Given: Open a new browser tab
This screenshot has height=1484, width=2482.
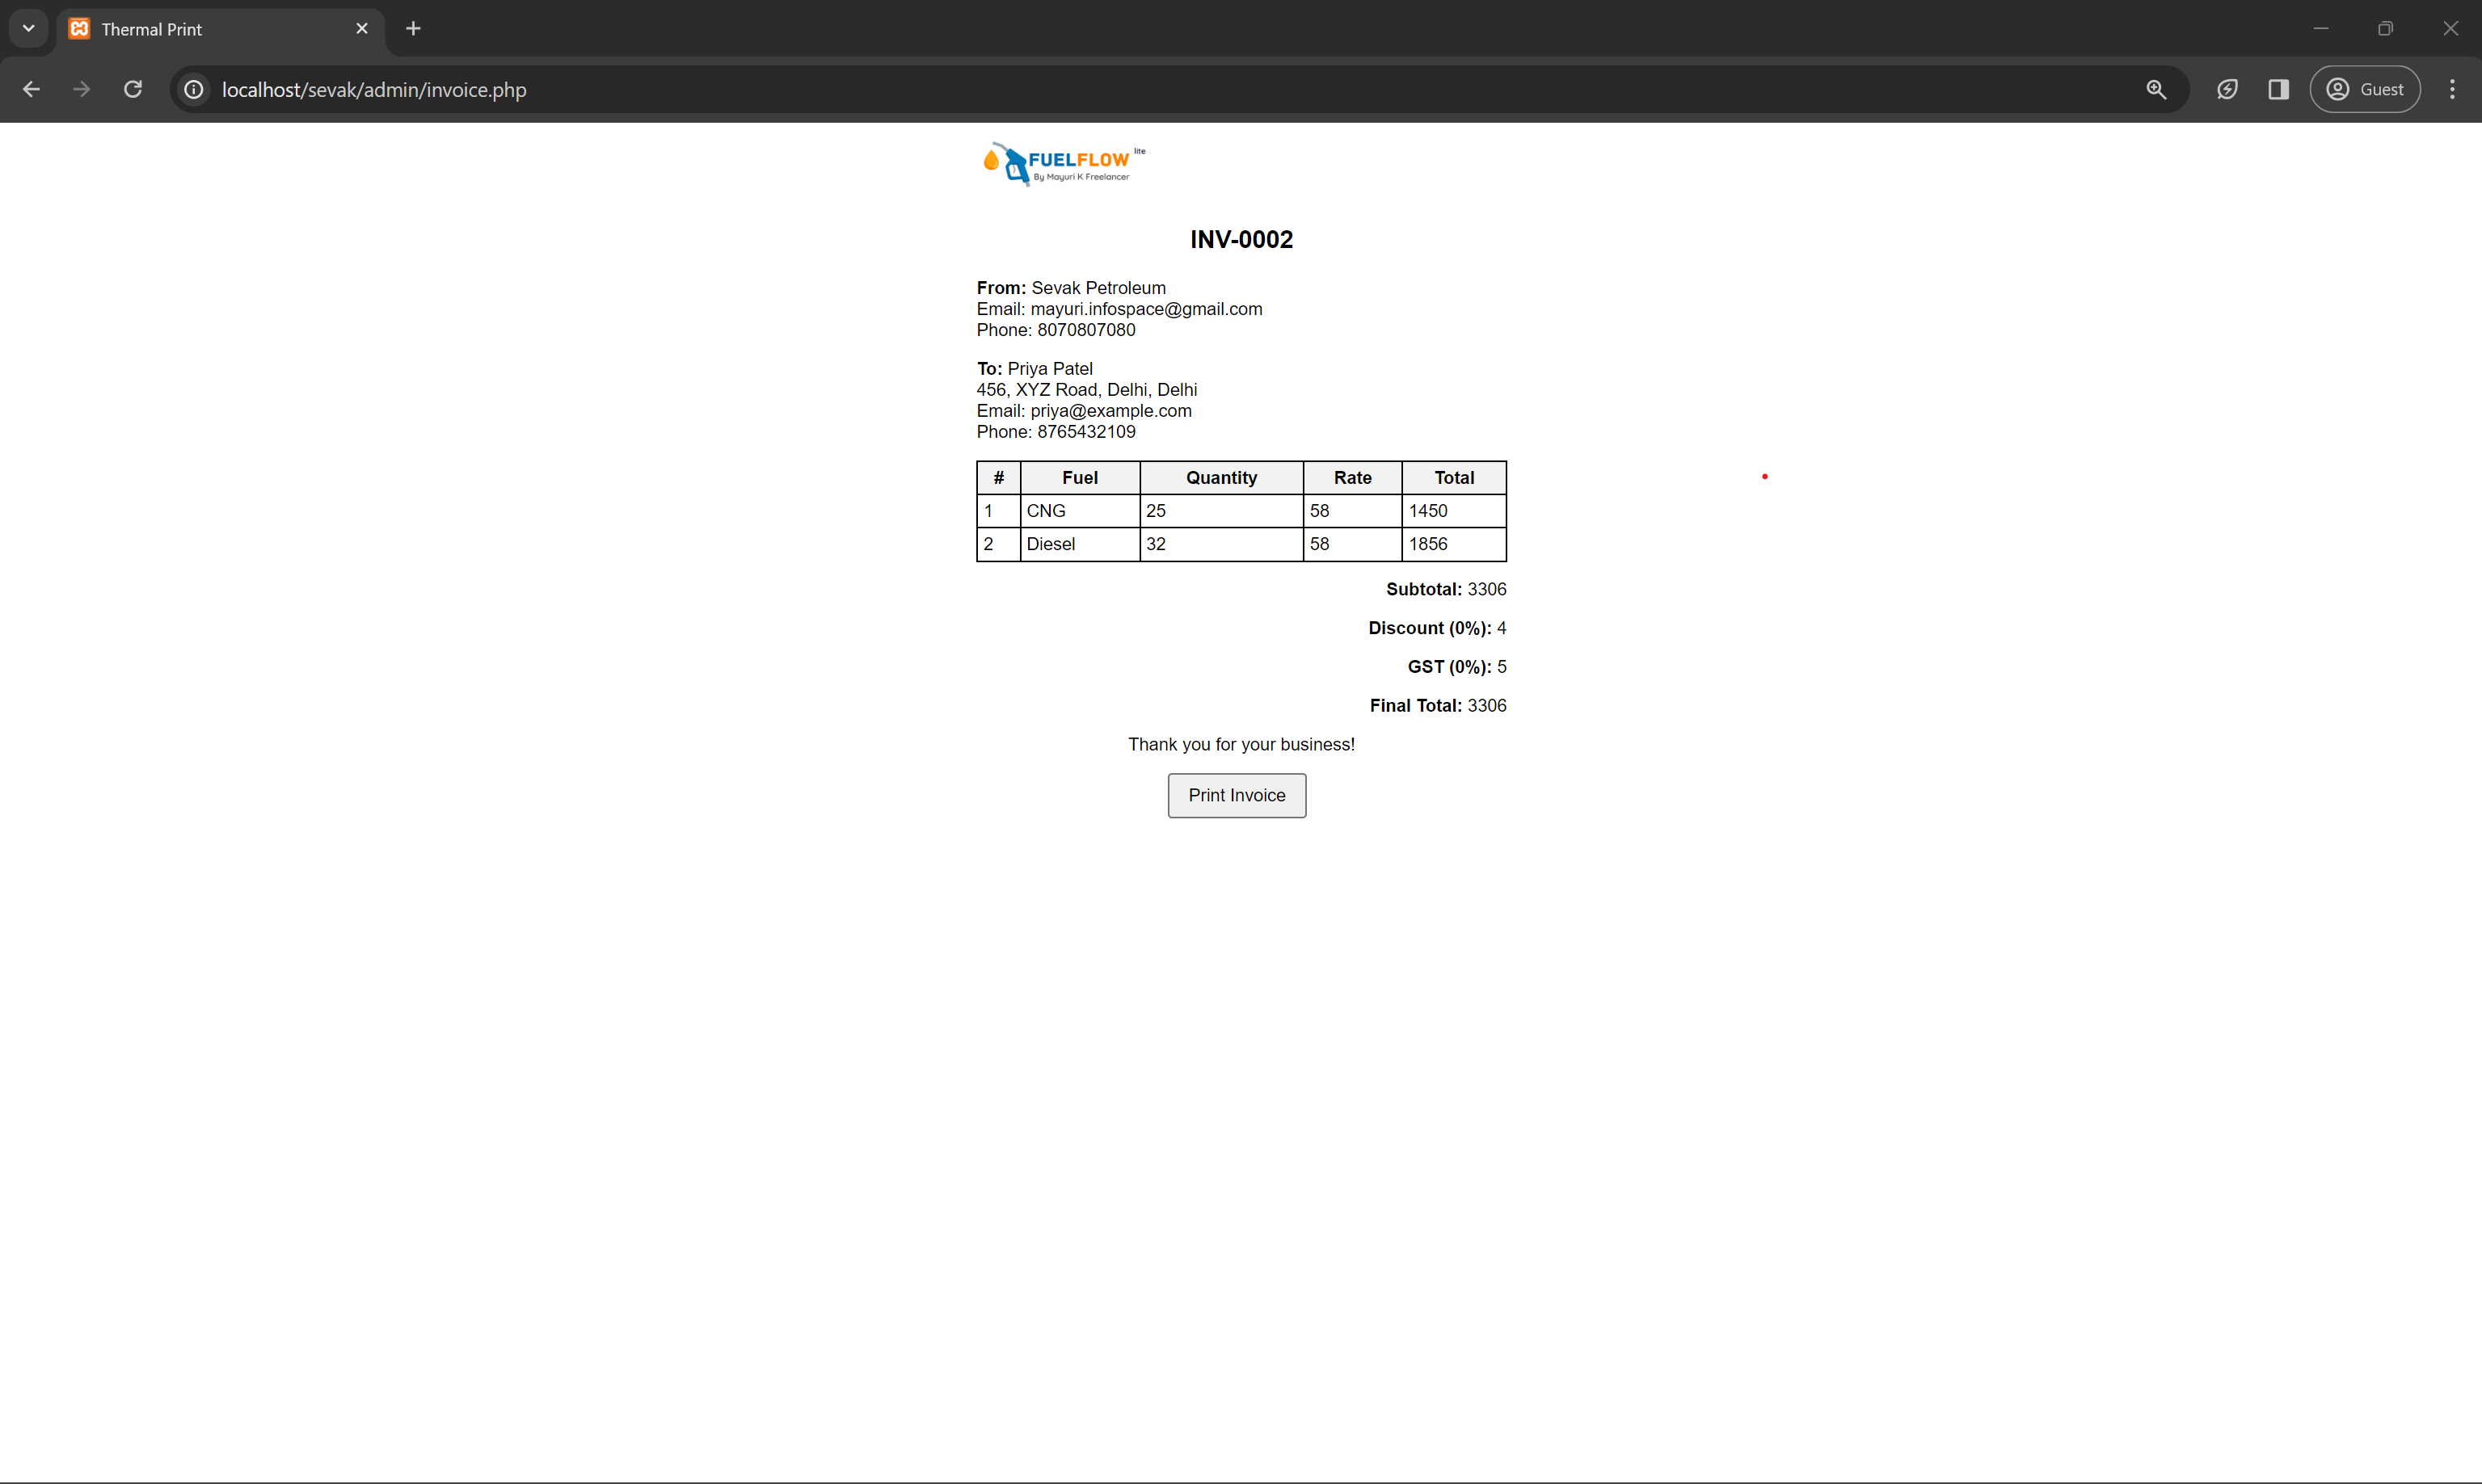Looking at the screenshot, I should click(413, 29).
